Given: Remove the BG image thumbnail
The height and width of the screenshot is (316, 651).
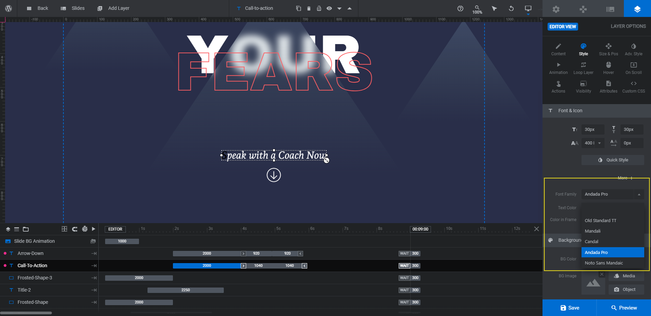Looking at the screenshot, I should pyautogui.click(x=602, y=274).
